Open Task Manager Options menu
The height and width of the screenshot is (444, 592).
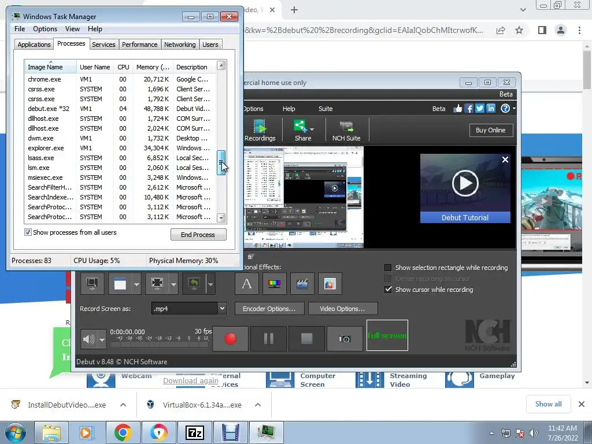click(x=45, y=29)
